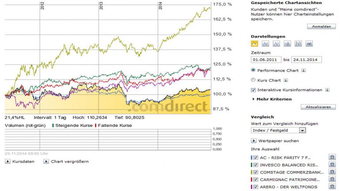
Task: Select the bar chart display icon
Action: tap(287, 44)
